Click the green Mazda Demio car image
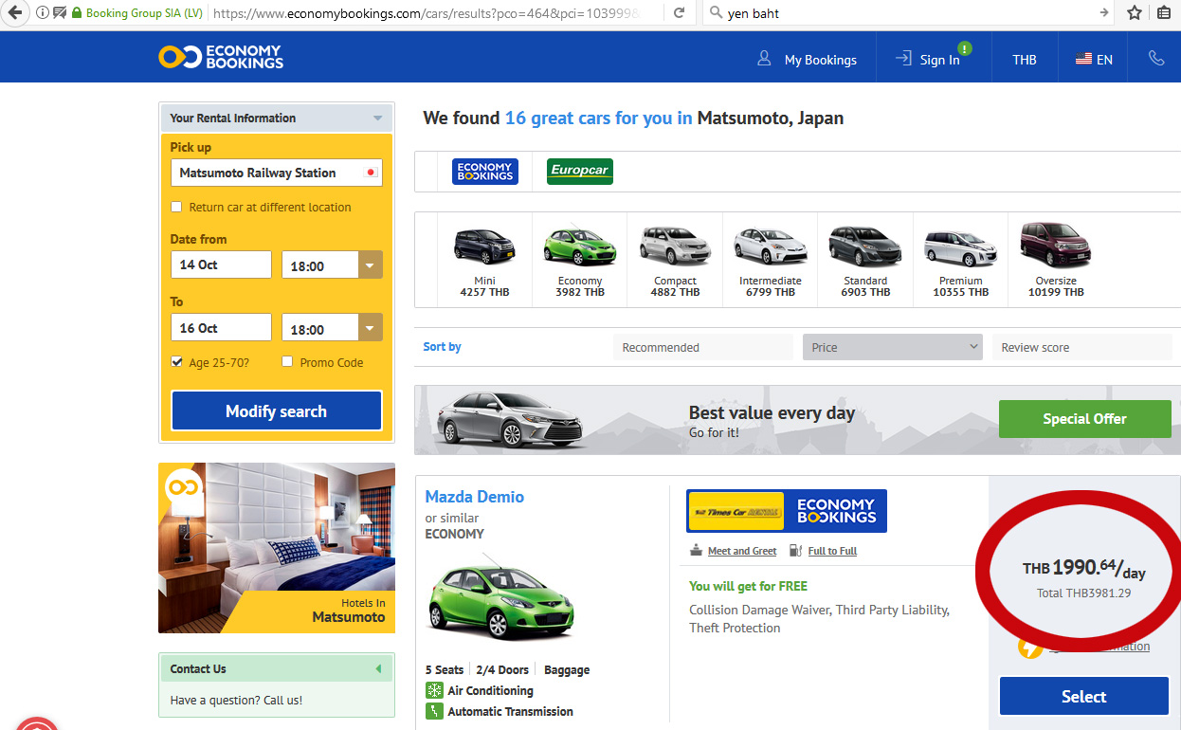 pyautogui.click(x=500, y=601)
